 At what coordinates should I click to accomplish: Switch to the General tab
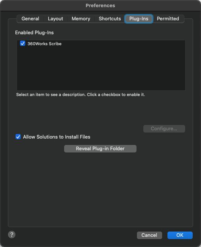pos(30,19)
